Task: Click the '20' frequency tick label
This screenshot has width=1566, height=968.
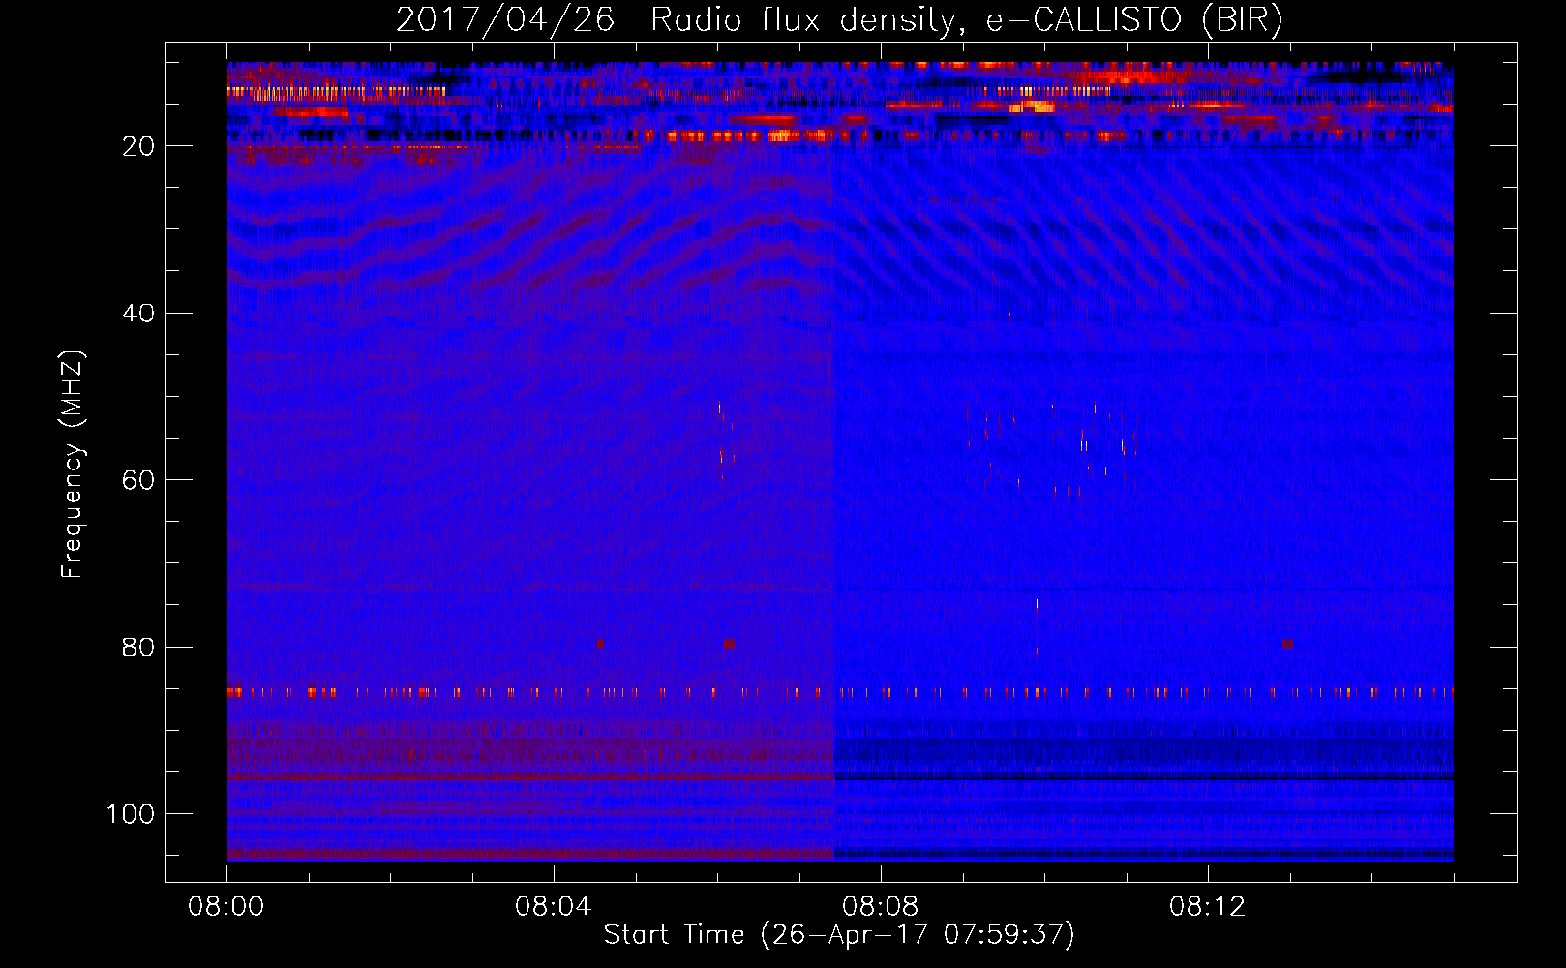Action: [x=139, y=146]
